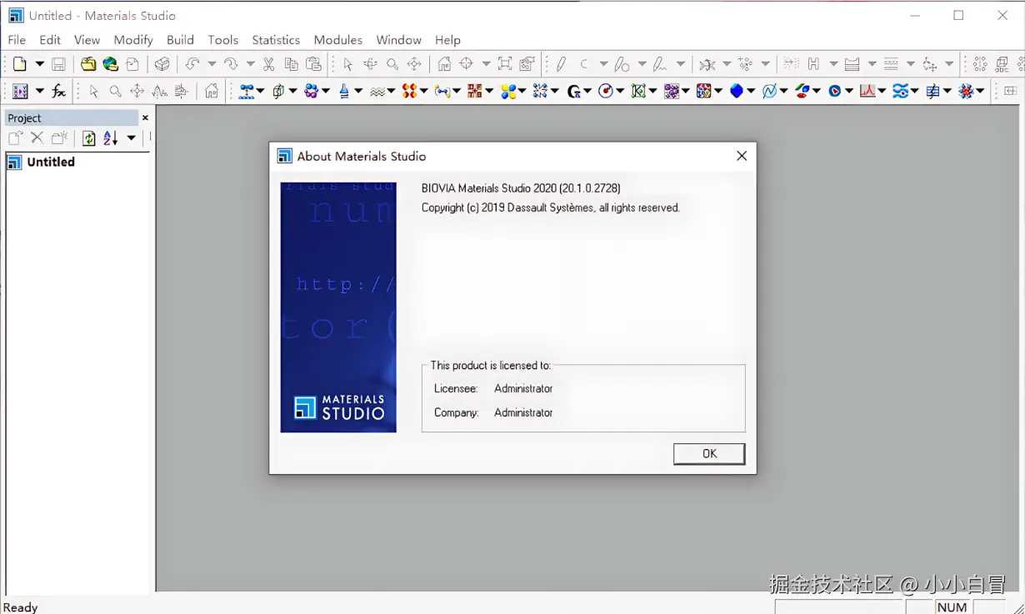Open the Redo history dropdown arrow
The width and height of the screenshot is (1025, 614).
tap(250, 64)
